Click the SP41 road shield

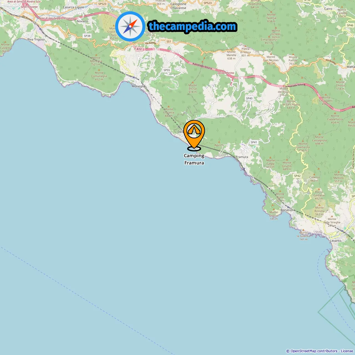click(x=254, y=142)
